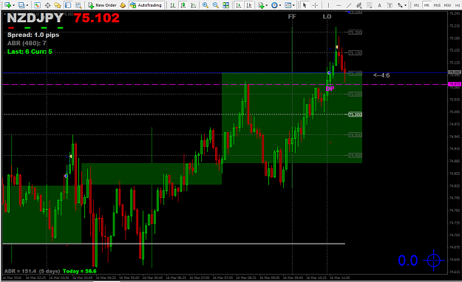Click the Spread: 1.0 pips label

[33, 35]
